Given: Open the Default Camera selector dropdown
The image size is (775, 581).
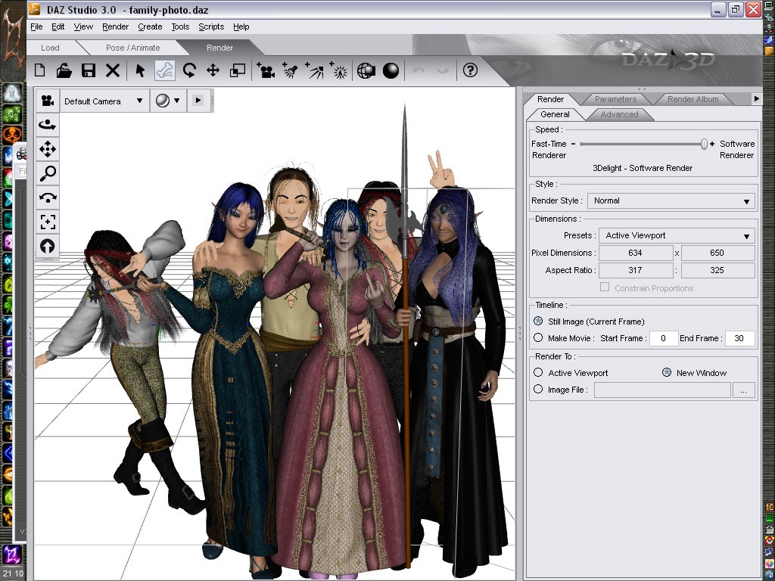Looking at the screenshot, I should click(103, 101).
